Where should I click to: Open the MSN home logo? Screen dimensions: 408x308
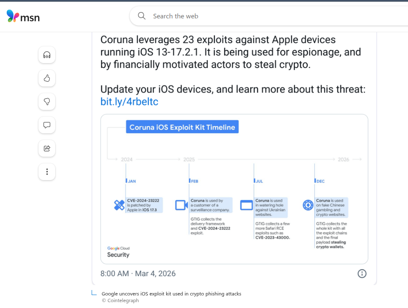(23, 16)
